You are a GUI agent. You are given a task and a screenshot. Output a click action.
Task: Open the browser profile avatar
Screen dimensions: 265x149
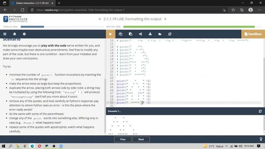(251, 10)
